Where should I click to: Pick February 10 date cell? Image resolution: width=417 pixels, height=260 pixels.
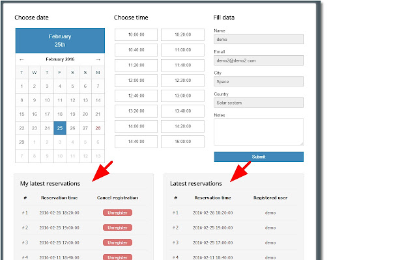click(47, 100)
